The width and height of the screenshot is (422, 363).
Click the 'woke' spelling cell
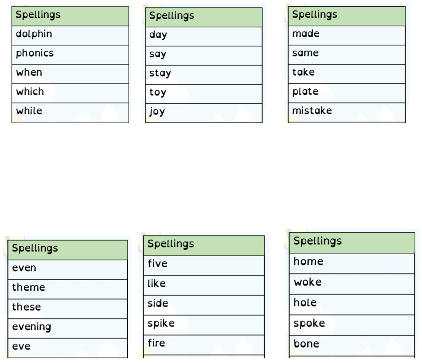352,284
